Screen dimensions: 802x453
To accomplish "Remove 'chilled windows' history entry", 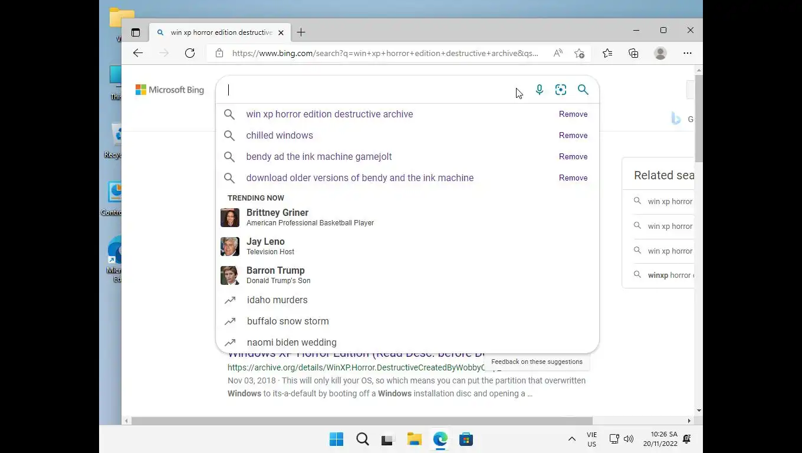I will pos(573,135).
